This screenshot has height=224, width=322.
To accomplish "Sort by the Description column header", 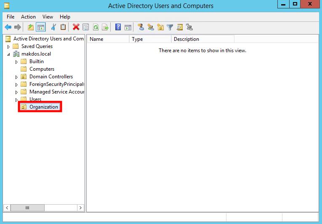I will [203, 39].
